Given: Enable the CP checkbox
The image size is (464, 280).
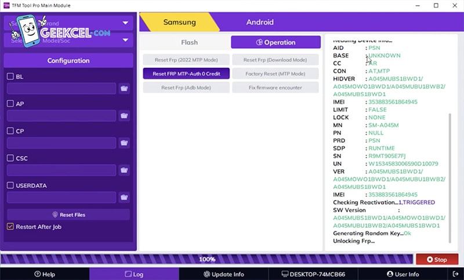Looking at the screenshot, I should coord(10,130).
